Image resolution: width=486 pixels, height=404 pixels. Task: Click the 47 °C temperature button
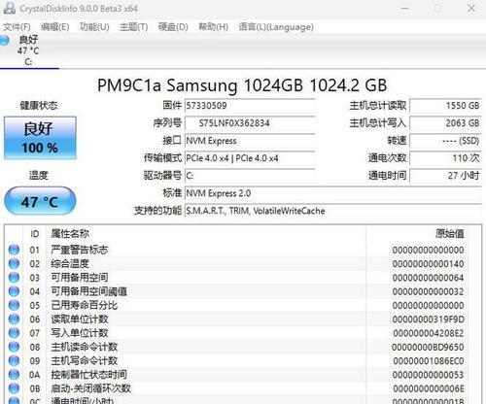coord(40,201)
